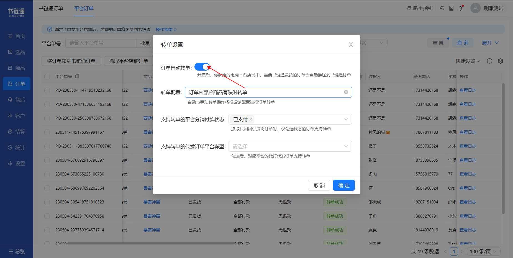Open 首页 in the sidebar

click(x=17, y=36)
